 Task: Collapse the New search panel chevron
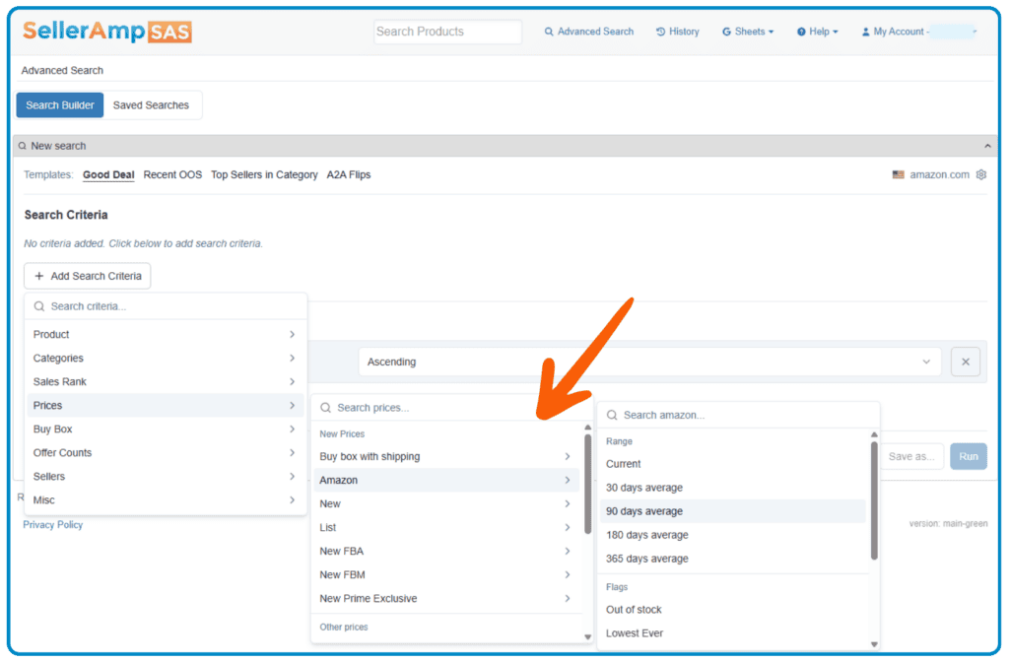[987, 146]
